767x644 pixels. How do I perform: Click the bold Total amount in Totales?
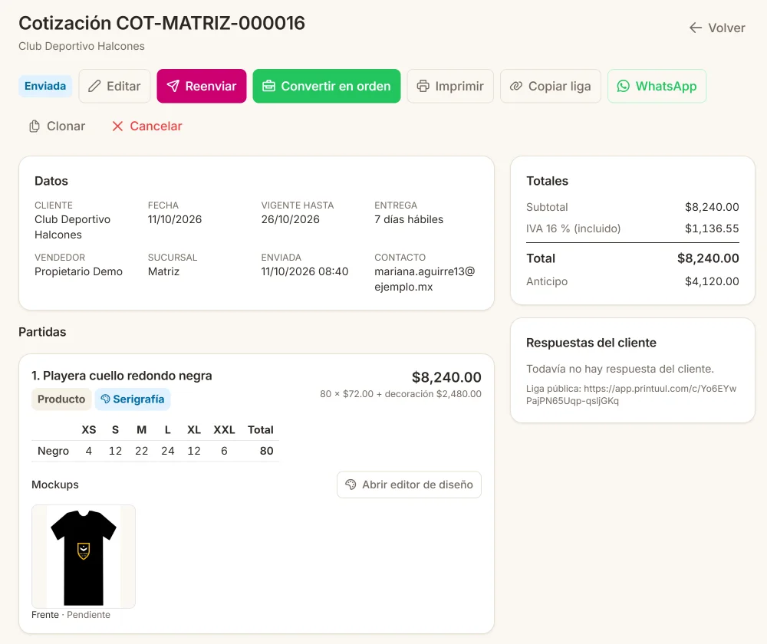coord(708,258)
